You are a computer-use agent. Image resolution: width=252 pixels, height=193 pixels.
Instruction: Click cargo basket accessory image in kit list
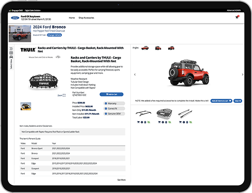click(x=164, y=114)
